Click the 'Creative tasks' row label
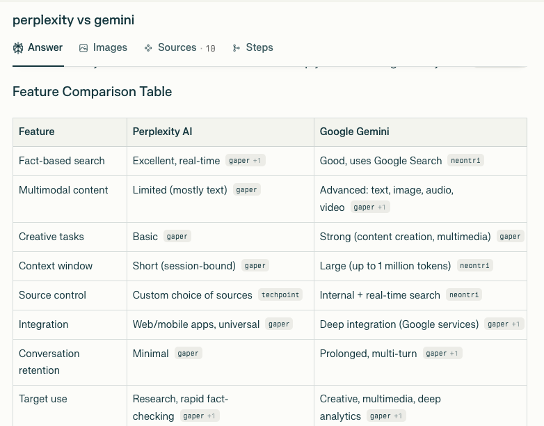Screen dimensions: 544x426 click(x=51, y=237)
